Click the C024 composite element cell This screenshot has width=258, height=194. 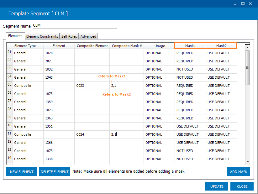pyautogui.click(x=92, y=134)
